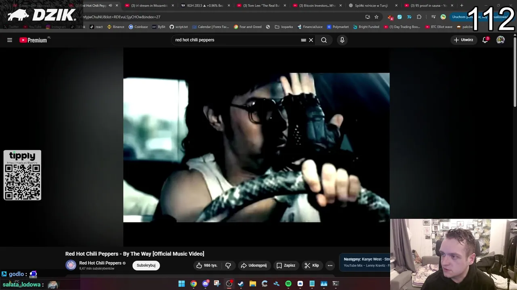Open the Coinbase bookmark
This screenshot has width=517, height=290.
(138, 27)
